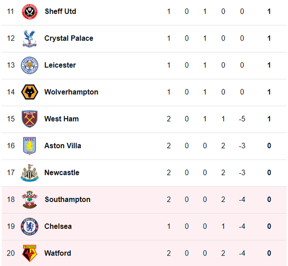
Task: Open the Wolverhampton team page link
Action: coord(71,92)
